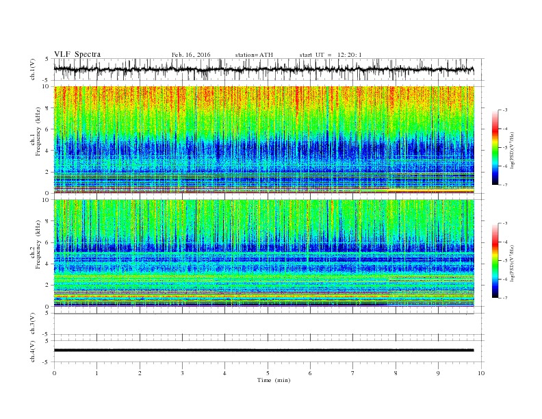This screenshot has height=419, width=542.
Task: Click the ch.4 flat voltage trace
Action: pos(263,351)
